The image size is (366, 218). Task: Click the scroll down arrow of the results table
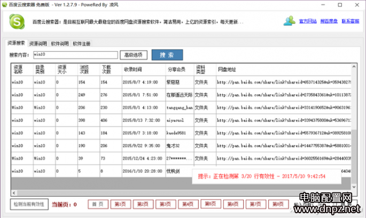354,187
